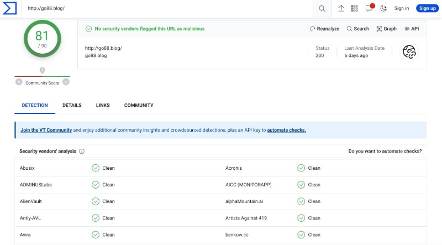The width and height of the screenshot is (442, 245).
Task: Click Join the VT Community link
Action: [46, 130]
